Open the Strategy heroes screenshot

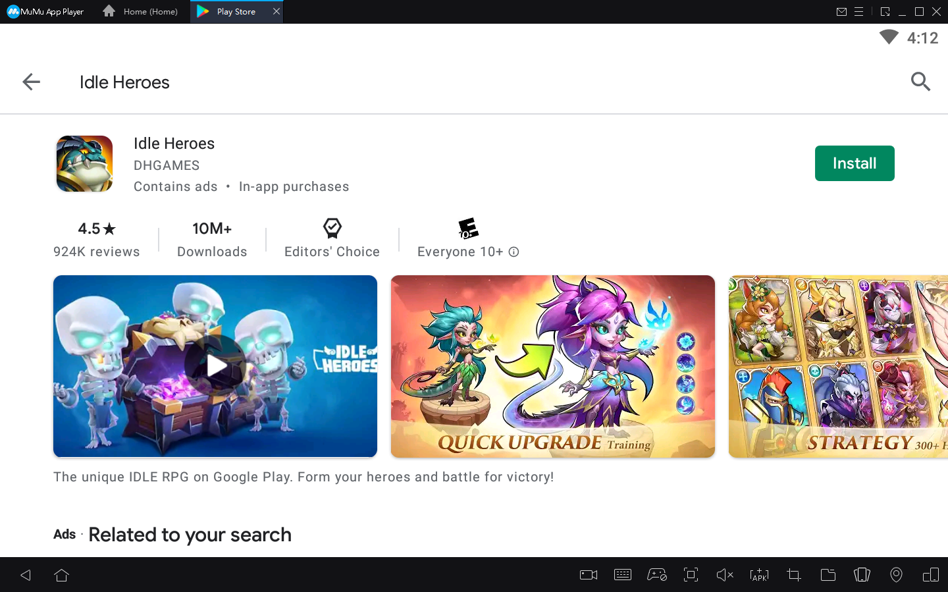(x=838, y=366)
